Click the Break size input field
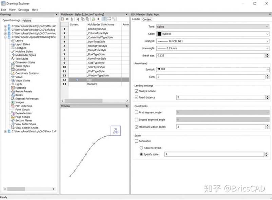The height and width of the screenshot is (200, 272). [211, 56]
